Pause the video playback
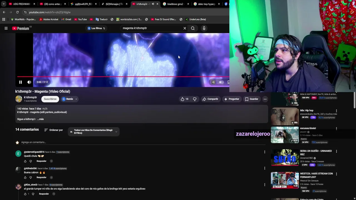 point(20,82)
